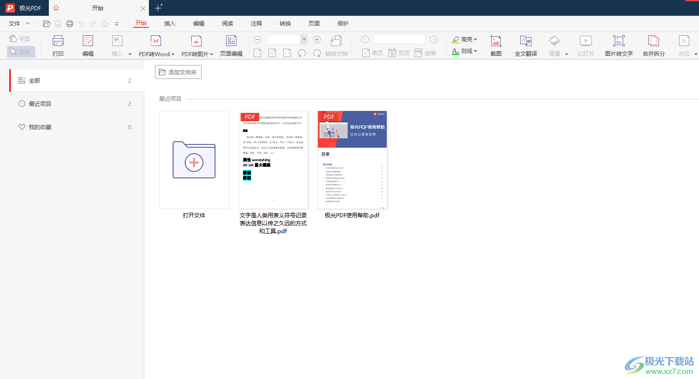Select 全部 in the sidebar

tap(77, 80)
